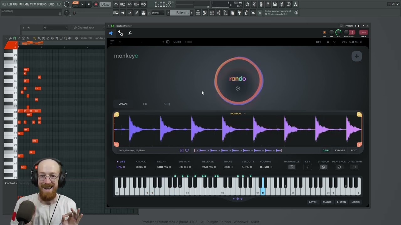Screen dimensions: 401x225
Task: Open the Key C dropdown
Action: coord(331,42)
